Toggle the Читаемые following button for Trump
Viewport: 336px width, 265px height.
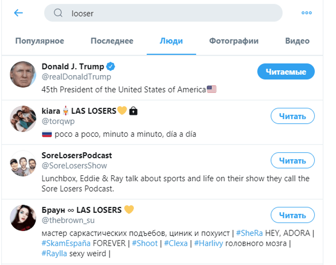[286, 72]
